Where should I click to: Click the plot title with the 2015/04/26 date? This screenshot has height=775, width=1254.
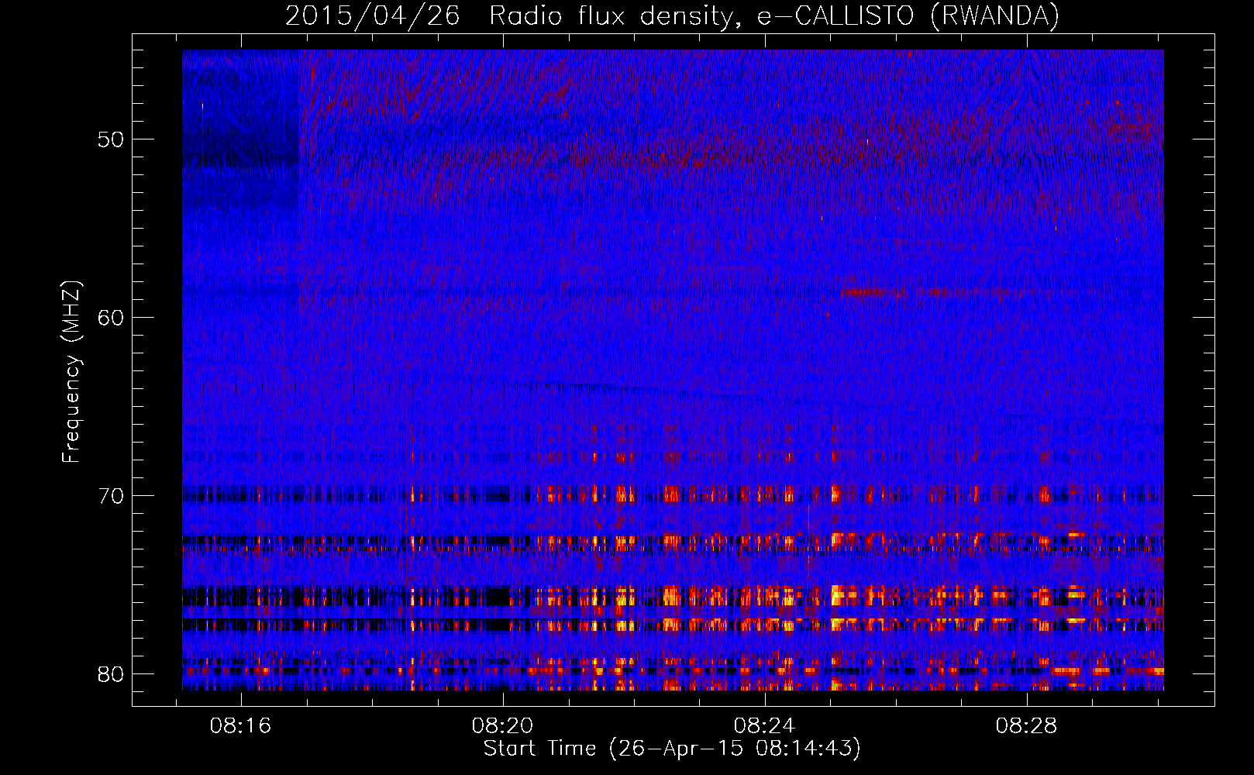point(672,16)
